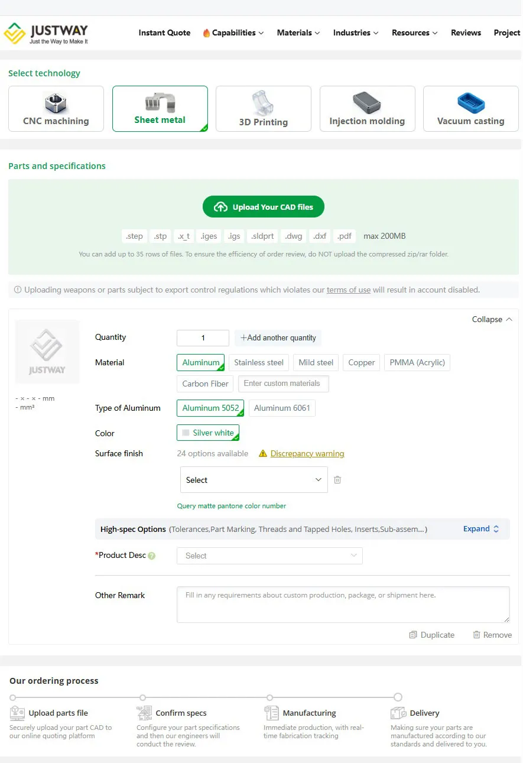Expand High-spec Options section
The width and height of the screenshot is (523, 763).
481,529
